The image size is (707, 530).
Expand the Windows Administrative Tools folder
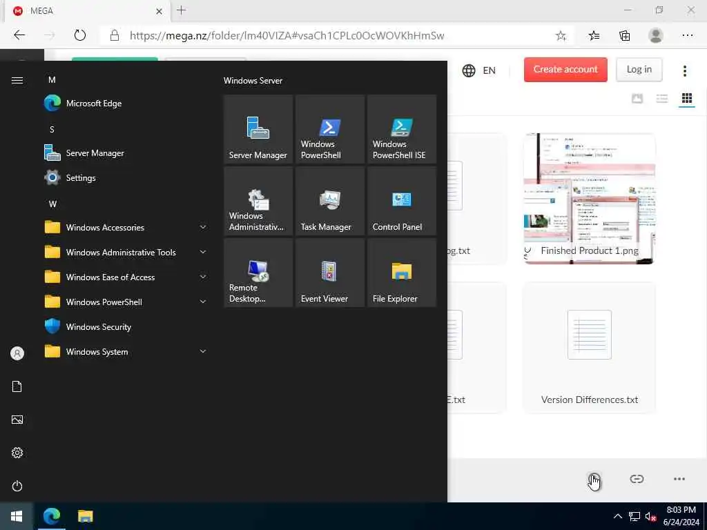tap(126, 252)
